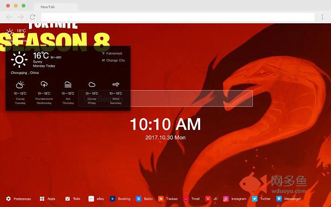Click the Twitter label
Viewport: 331px width, 207px height.
coord(265,199)
